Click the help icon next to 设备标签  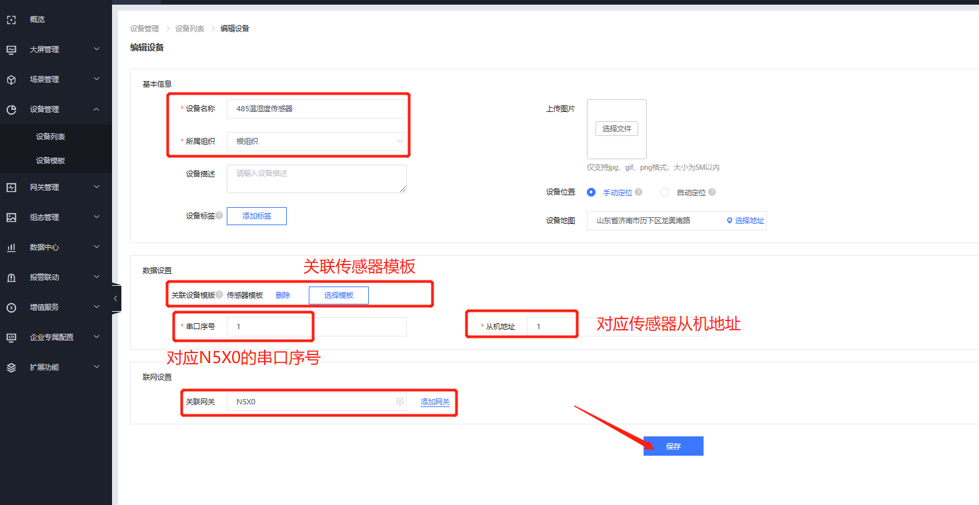point(219,215)
